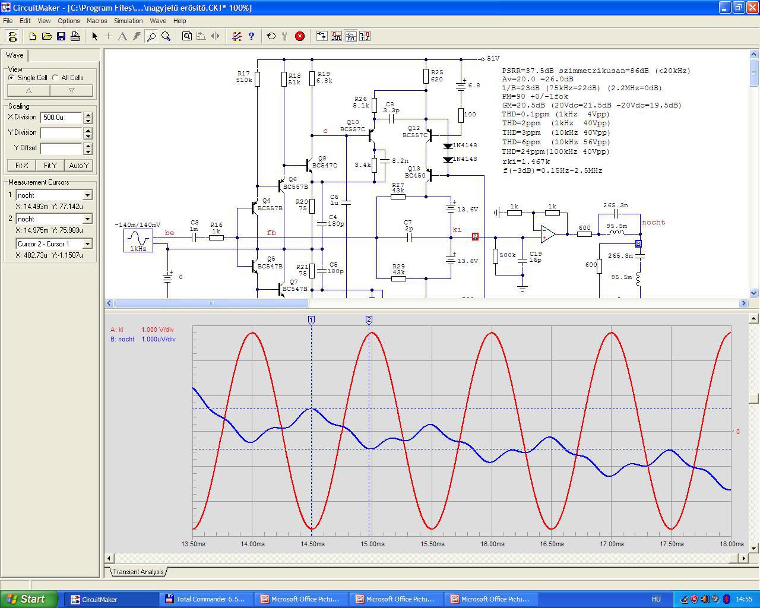760x608 pixels.
Task: Switch to the Transient Analysis tab
Action: click(138, 572)
